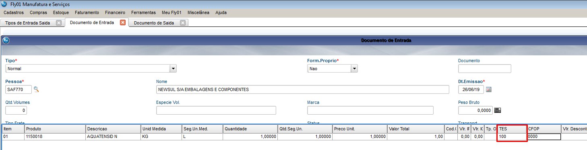This screenshot has height=150, width=587.
Task: Click the Unid Medida column header
Action: [161, 129]
